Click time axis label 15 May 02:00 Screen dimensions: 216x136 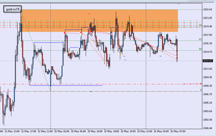pyautogui.click(x=62, y=131)
